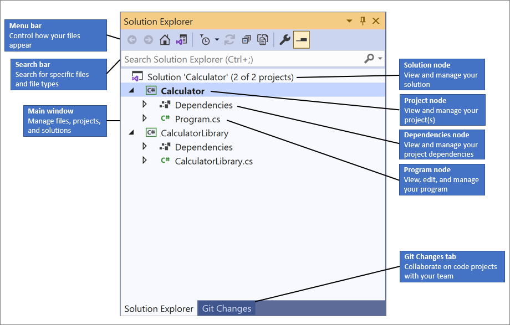Click the Search Solution Explorer input field

click(238, 59)
